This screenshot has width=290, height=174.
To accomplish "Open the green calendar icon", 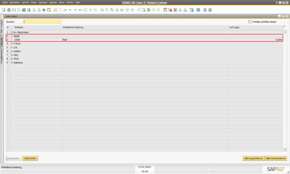I will pos(165,10).
